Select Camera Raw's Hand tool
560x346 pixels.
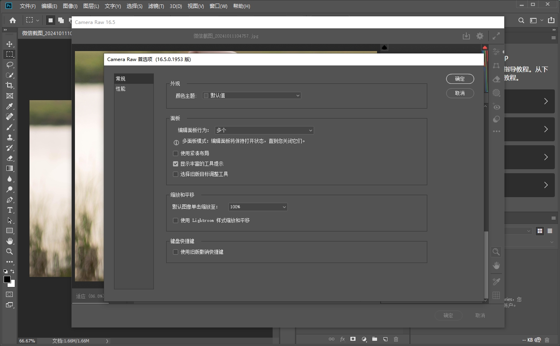click(496, 265)
